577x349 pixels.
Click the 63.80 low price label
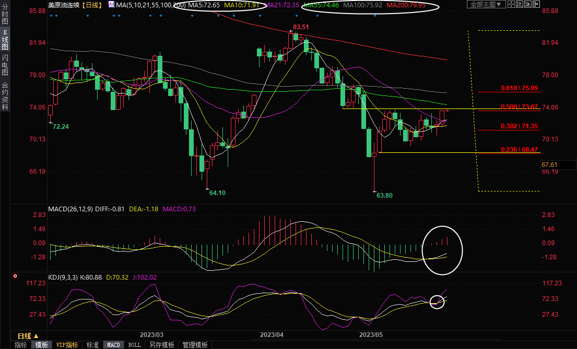pos(384,195)
